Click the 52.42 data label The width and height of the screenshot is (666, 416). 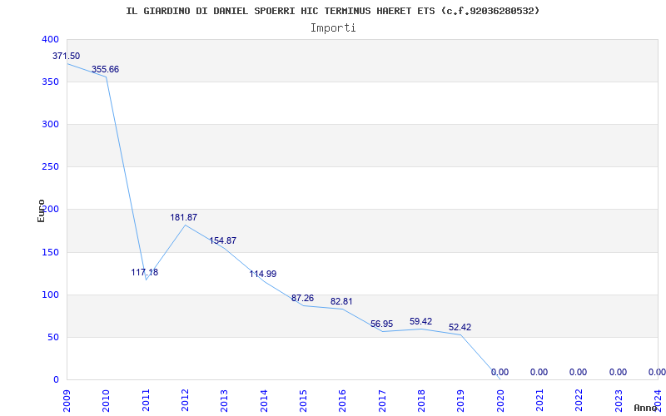(x=460, y=328)
